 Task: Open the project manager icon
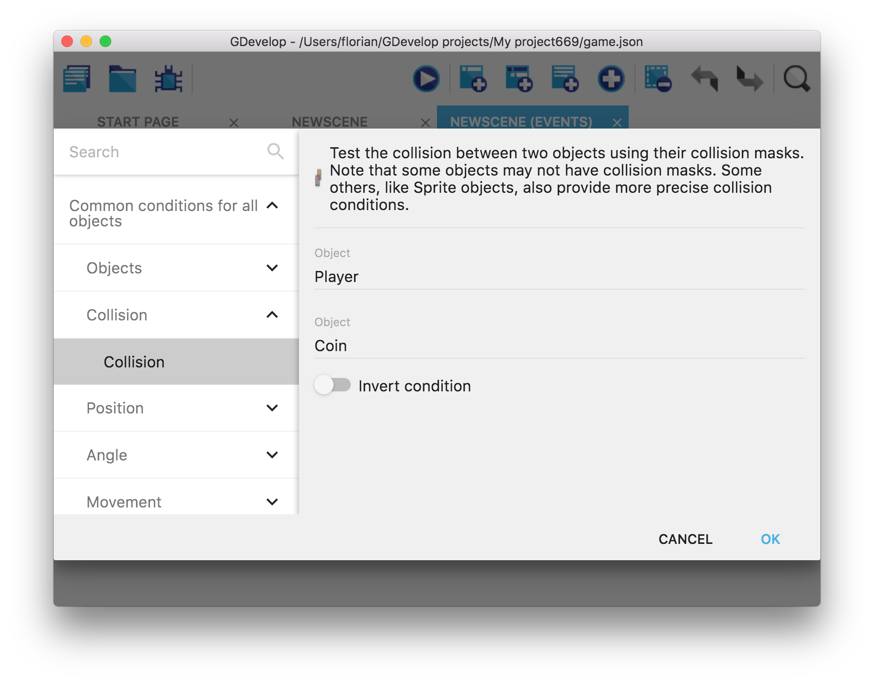(x=77, y=79)
